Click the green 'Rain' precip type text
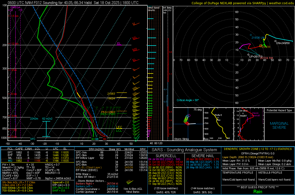295x195 pixels. pyautogui.click(x=258, y=192)
